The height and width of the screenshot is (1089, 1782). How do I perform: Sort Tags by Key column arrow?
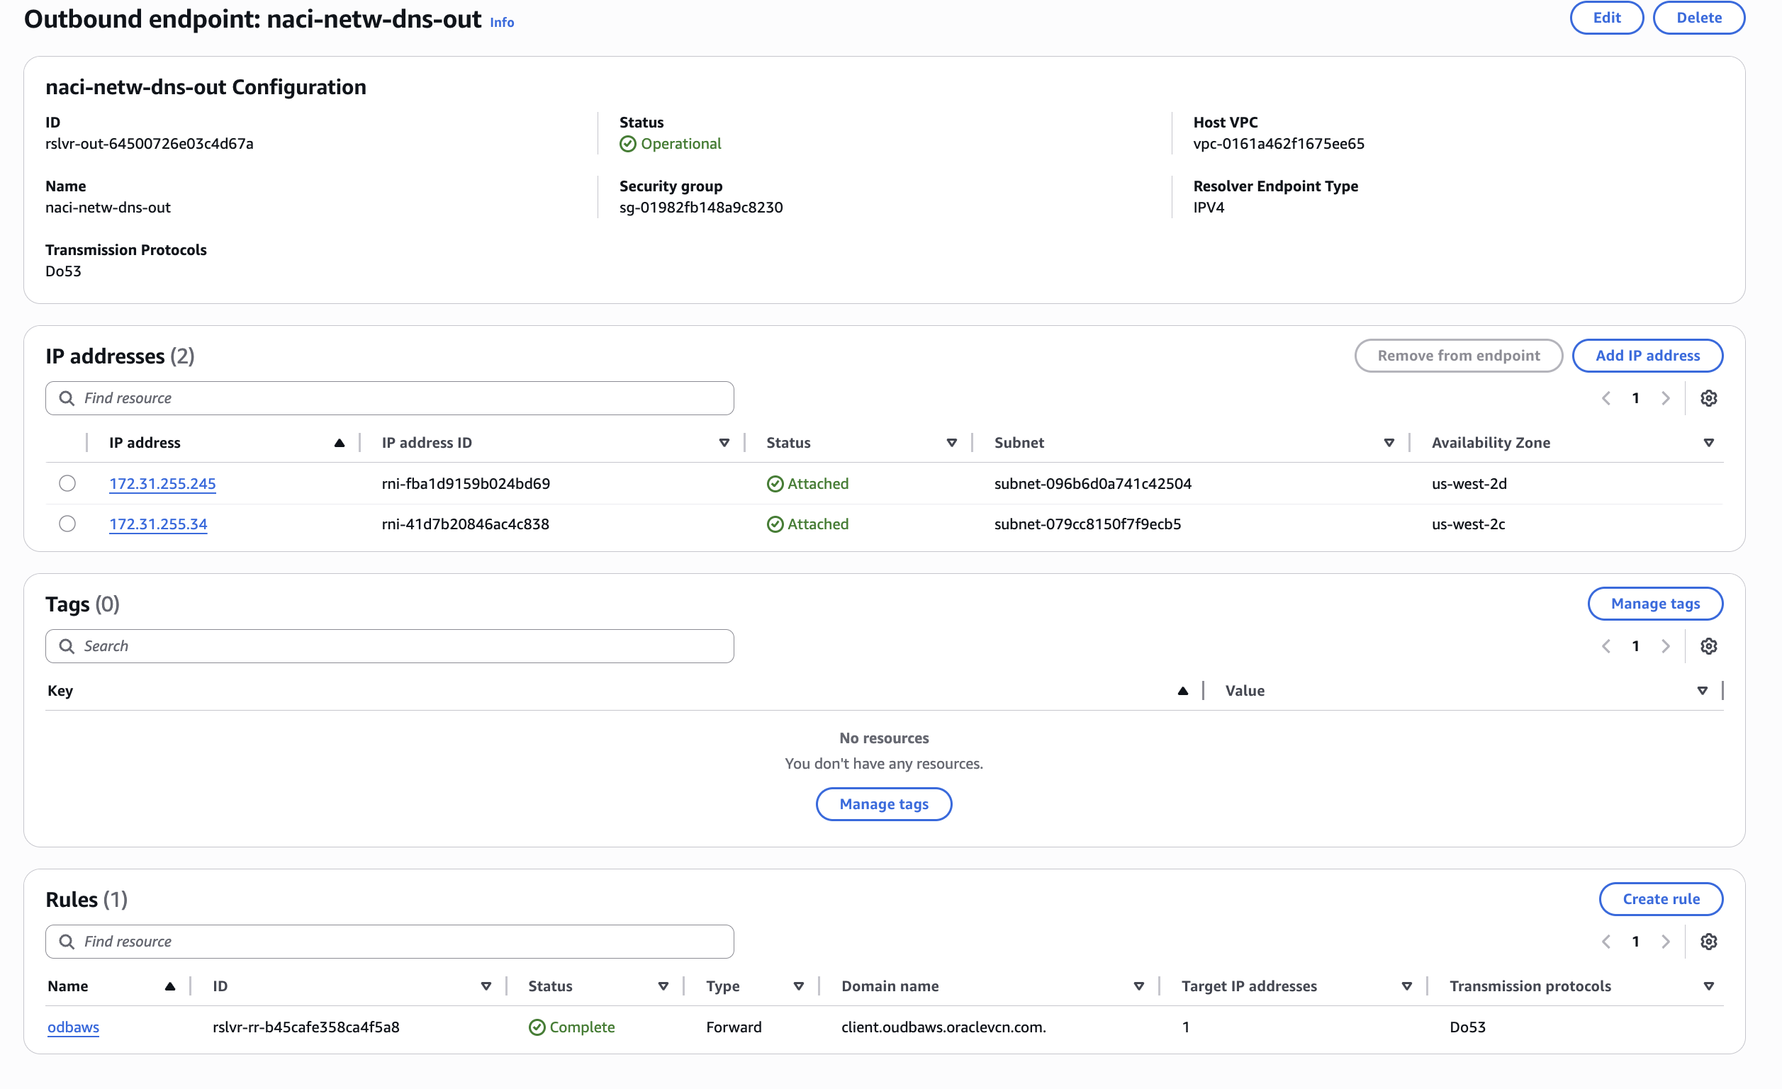(x=1182, y=691)
